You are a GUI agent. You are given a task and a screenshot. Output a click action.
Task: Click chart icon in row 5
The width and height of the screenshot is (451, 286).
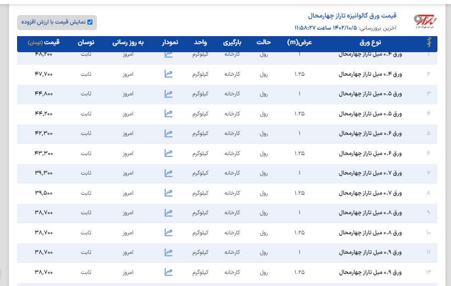(168, 133)
